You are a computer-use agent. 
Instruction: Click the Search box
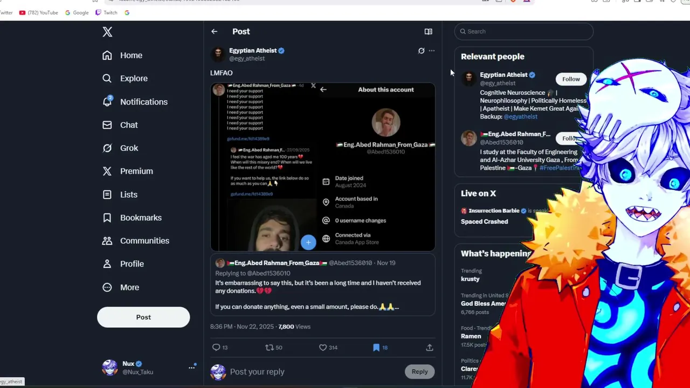523,31
